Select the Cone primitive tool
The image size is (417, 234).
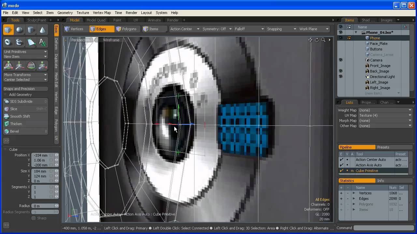43,30
